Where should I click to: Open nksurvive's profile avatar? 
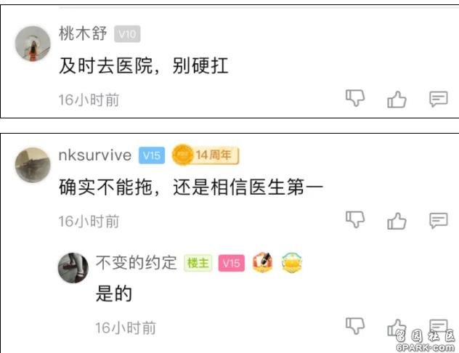click(x=33, y=165)
